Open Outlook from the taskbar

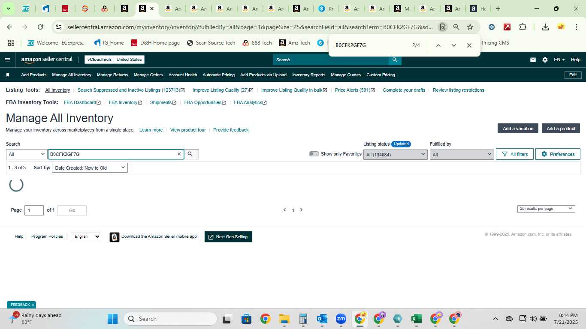click(322, 319)
